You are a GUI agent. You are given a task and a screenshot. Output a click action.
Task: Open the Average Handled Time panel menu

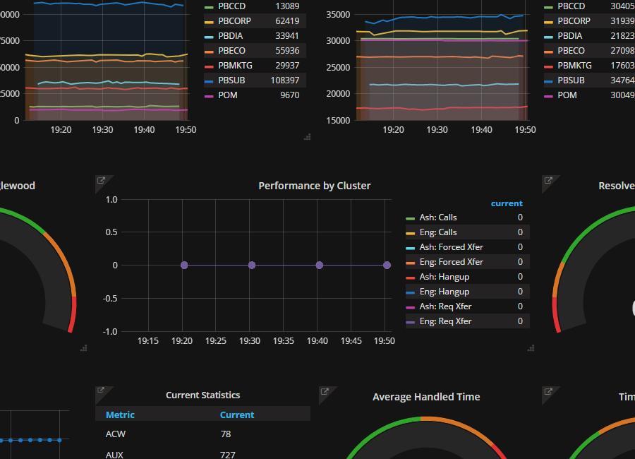426,397
